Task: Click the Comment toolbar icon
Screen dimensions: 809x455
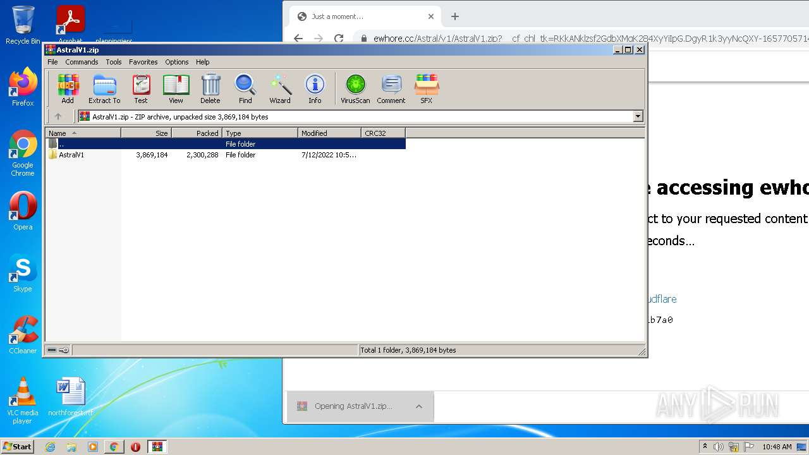Action: (391, 89)
